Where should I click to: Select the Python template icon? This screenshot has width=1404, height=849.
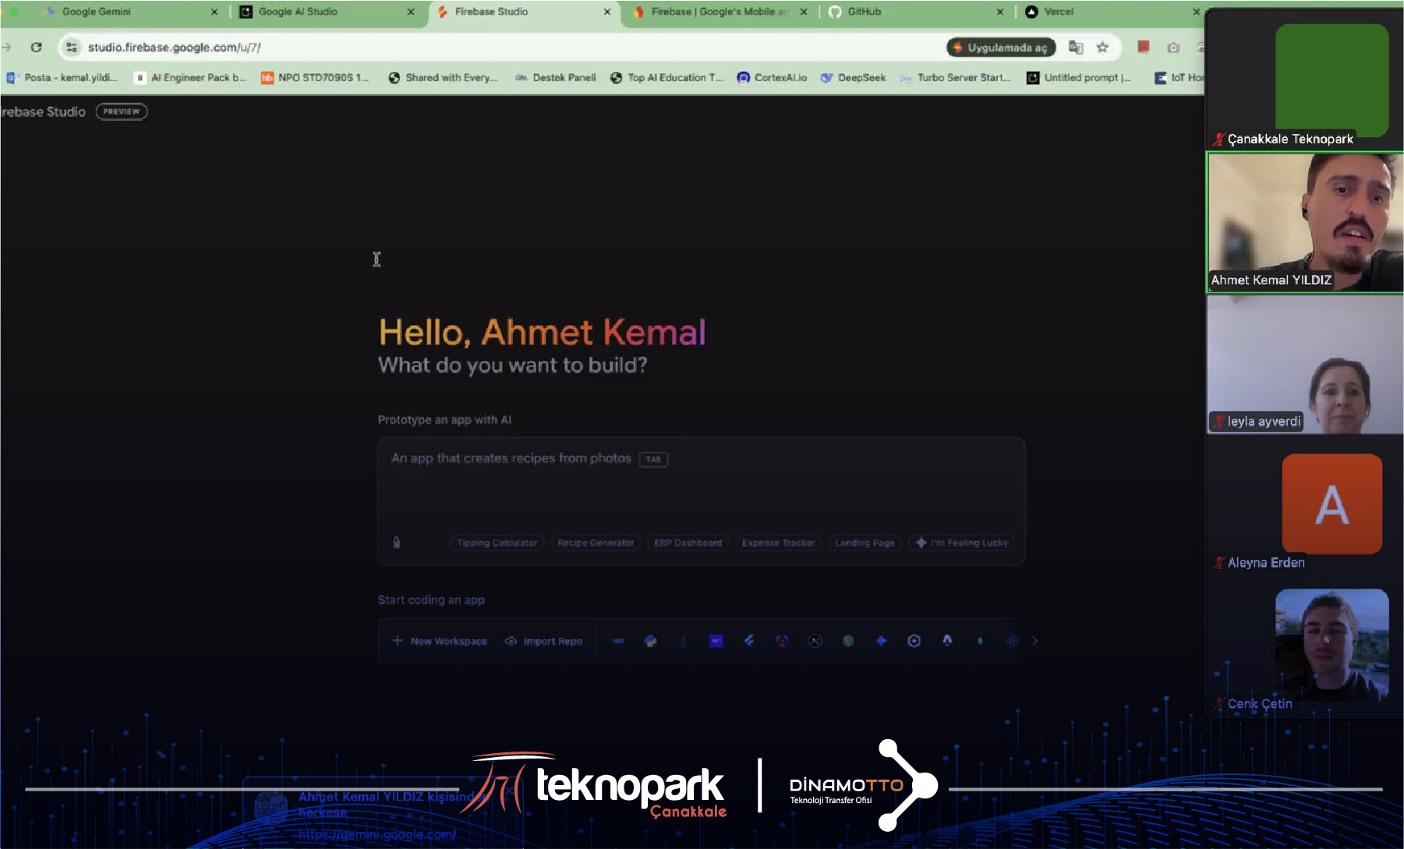coord(650,641)
